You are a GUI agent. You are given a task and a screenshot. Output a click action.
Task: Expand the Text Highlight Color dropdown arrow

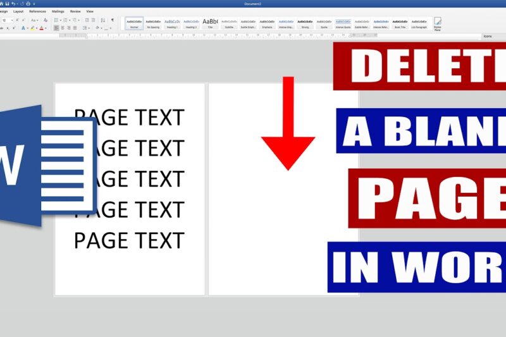(37, 28)
